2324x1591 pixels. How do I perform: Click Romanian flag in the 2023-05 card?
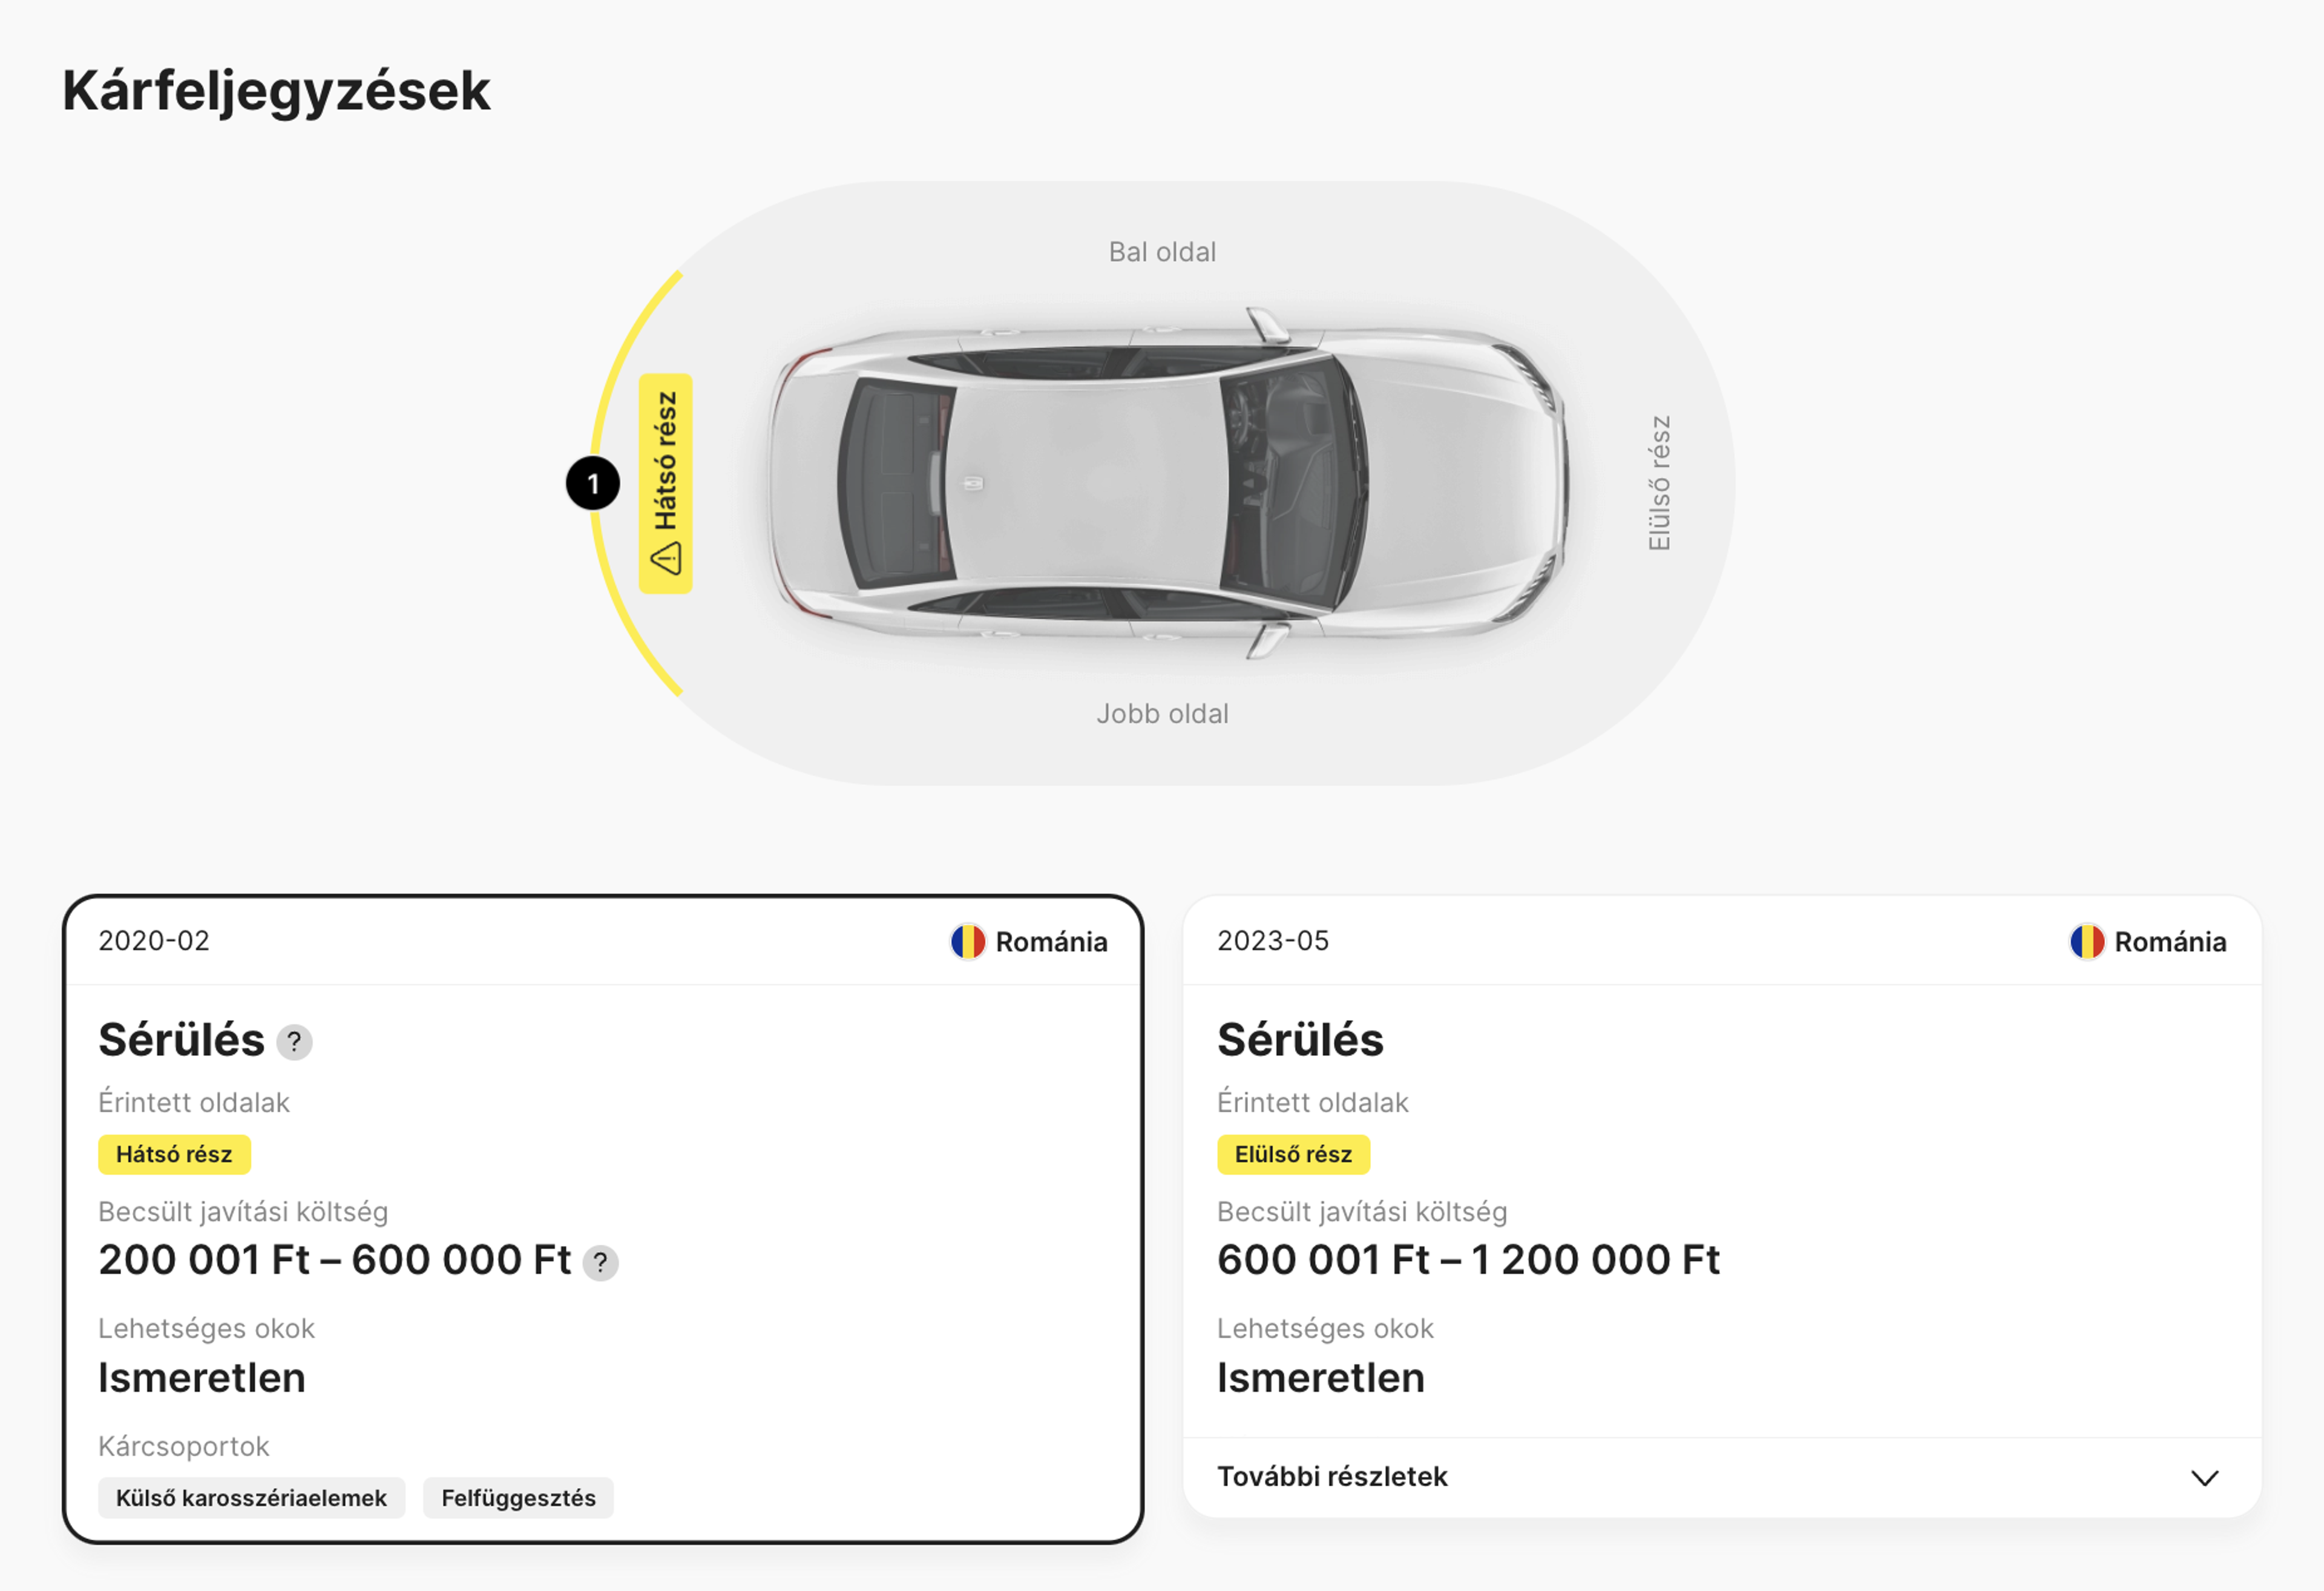[x=2087, y=942]
